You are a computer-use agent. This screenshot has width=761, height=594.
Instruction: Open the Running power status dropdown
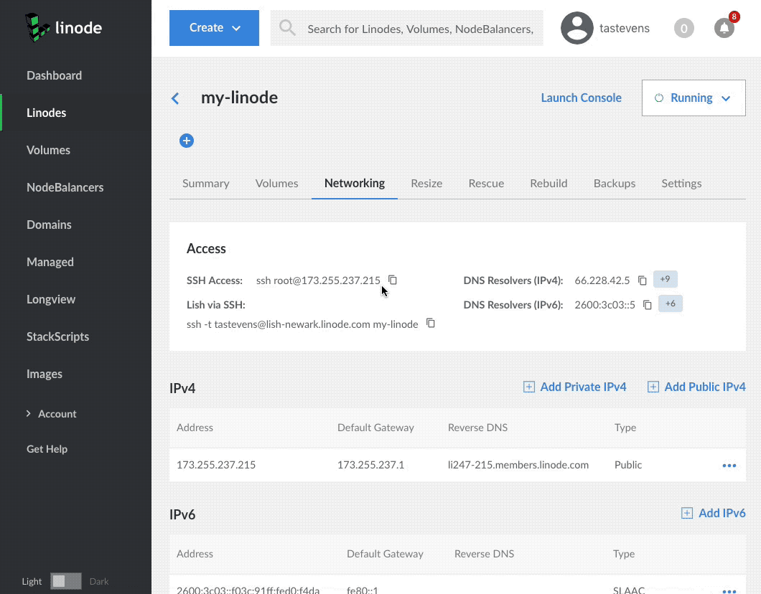click(x=693, y=98)
